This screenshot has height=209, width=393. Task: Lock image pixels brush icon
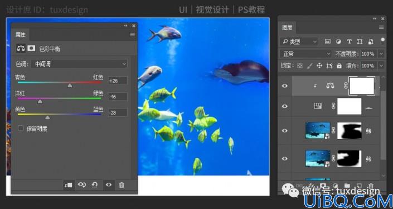click(310, 66)
